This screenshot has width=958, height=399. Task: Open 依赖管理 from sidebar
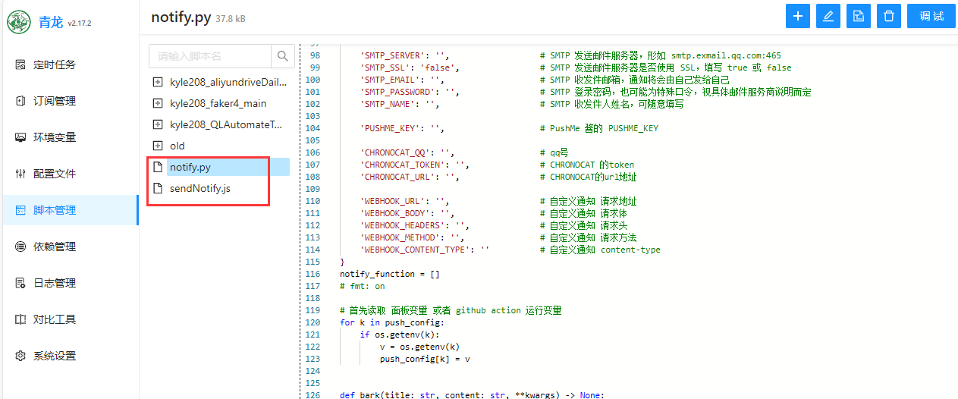[54, 247]
